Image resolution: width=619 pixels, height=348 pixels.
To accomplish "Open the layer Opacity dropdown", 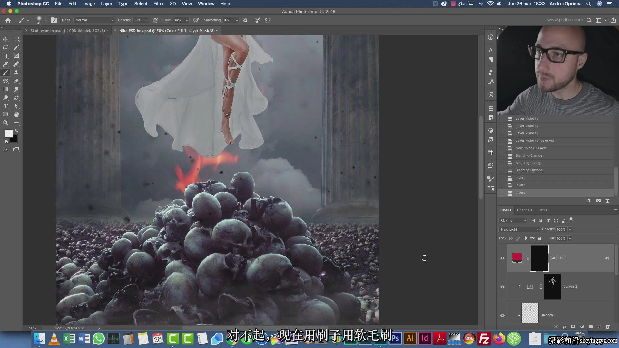I will (570, 229).
